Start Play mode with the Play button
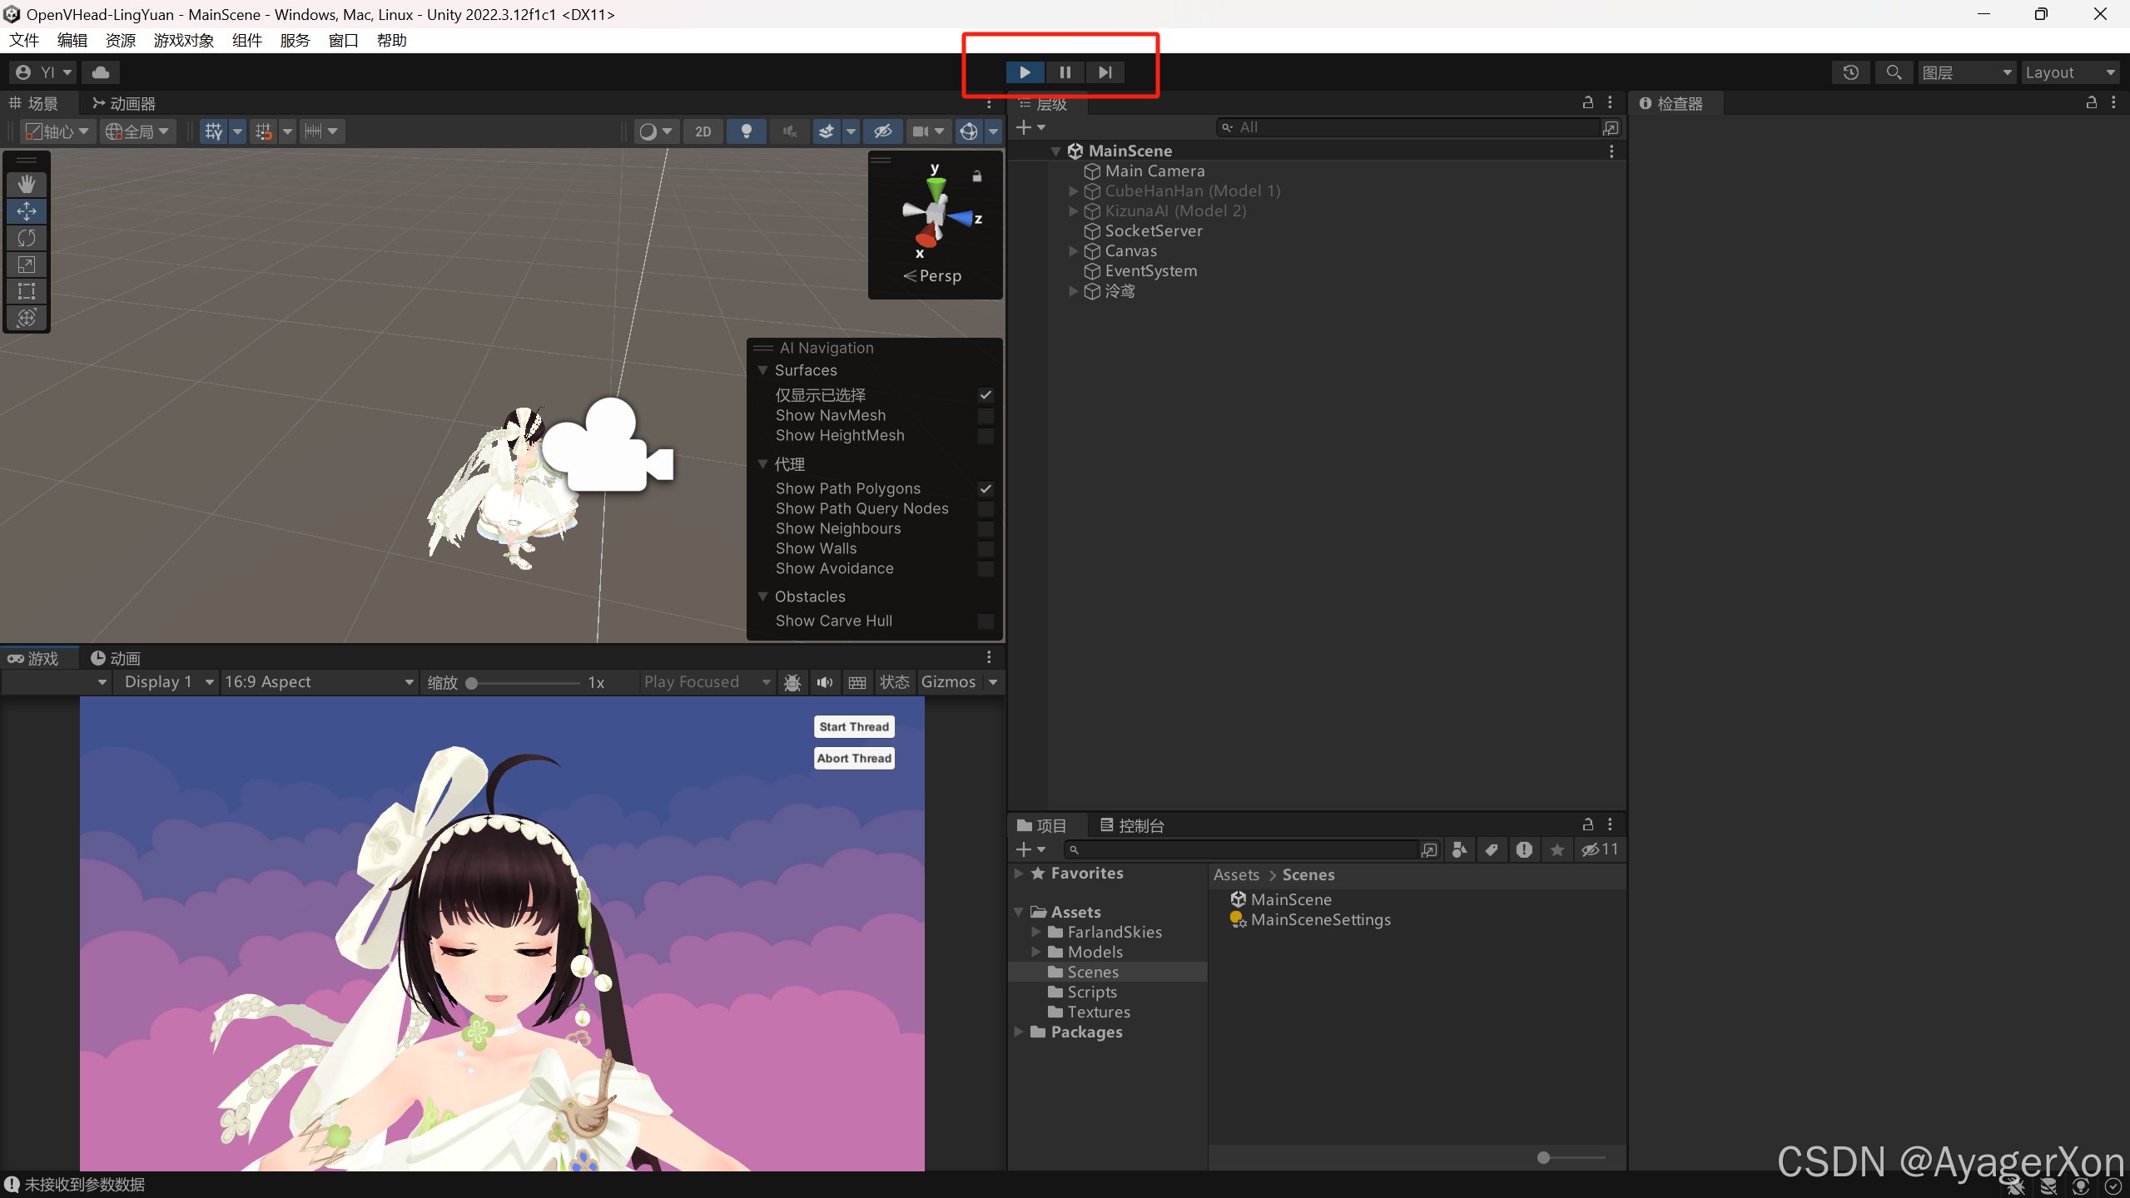The height and width of the screenshot is (1198, 2130). pyautogui.click(x=1025, y=72)
